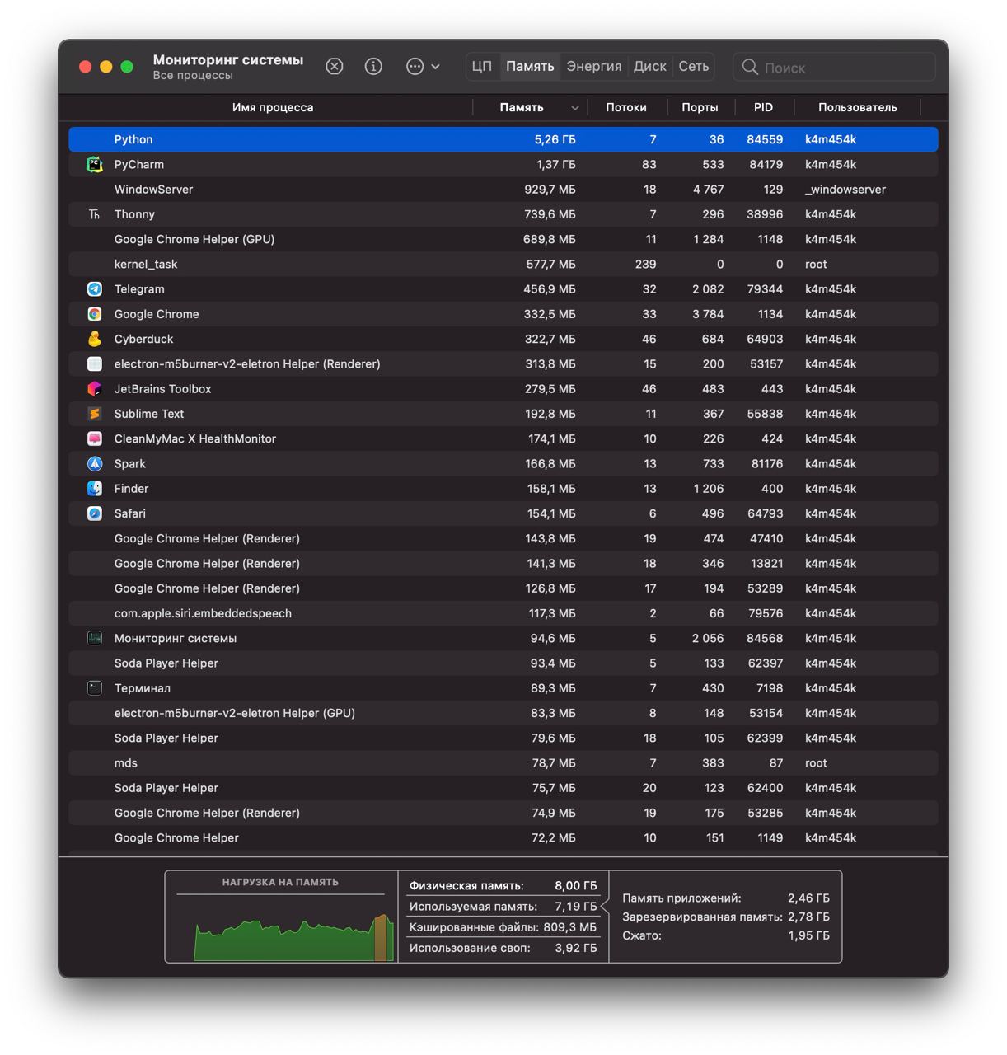This screenshot has height=1055, width=1007.
Task: Click the Thonny app icon
Action: pyautogui.click(x=95, y=214)
